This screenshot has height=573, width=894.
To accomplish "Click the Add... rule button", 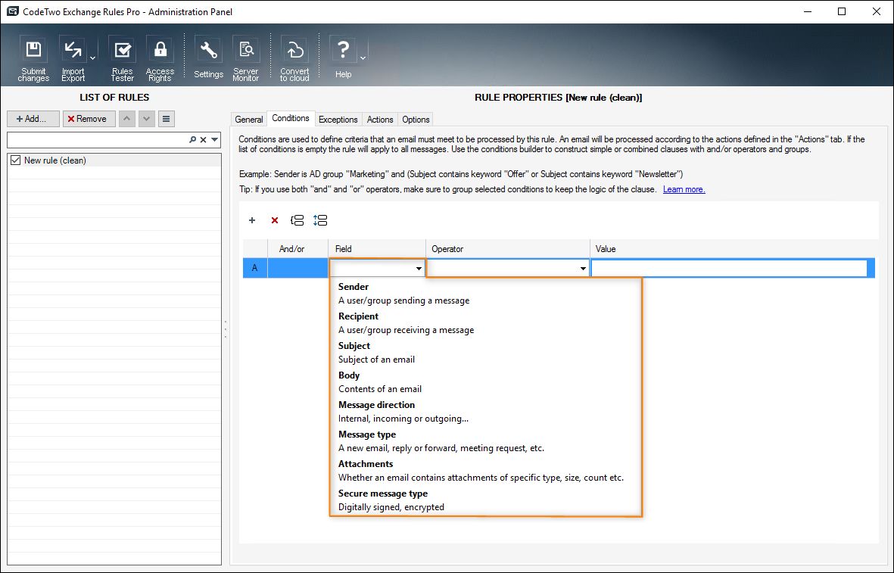I will click(x=33, y=119).
